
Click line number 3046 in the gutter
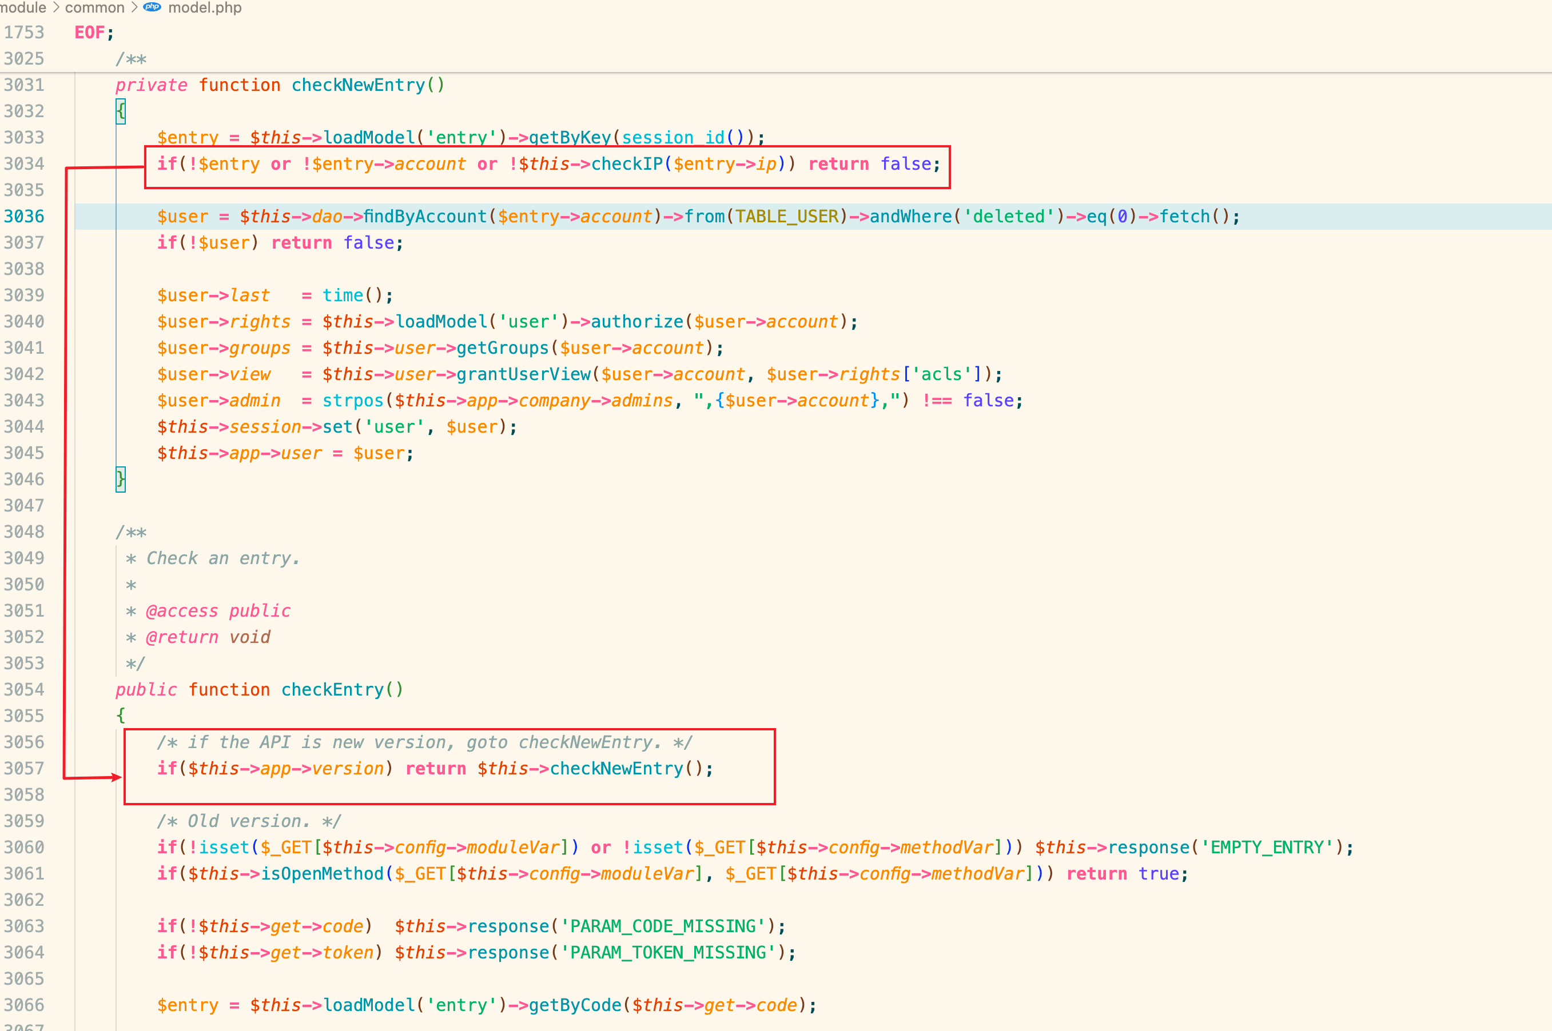pos(23,479)
